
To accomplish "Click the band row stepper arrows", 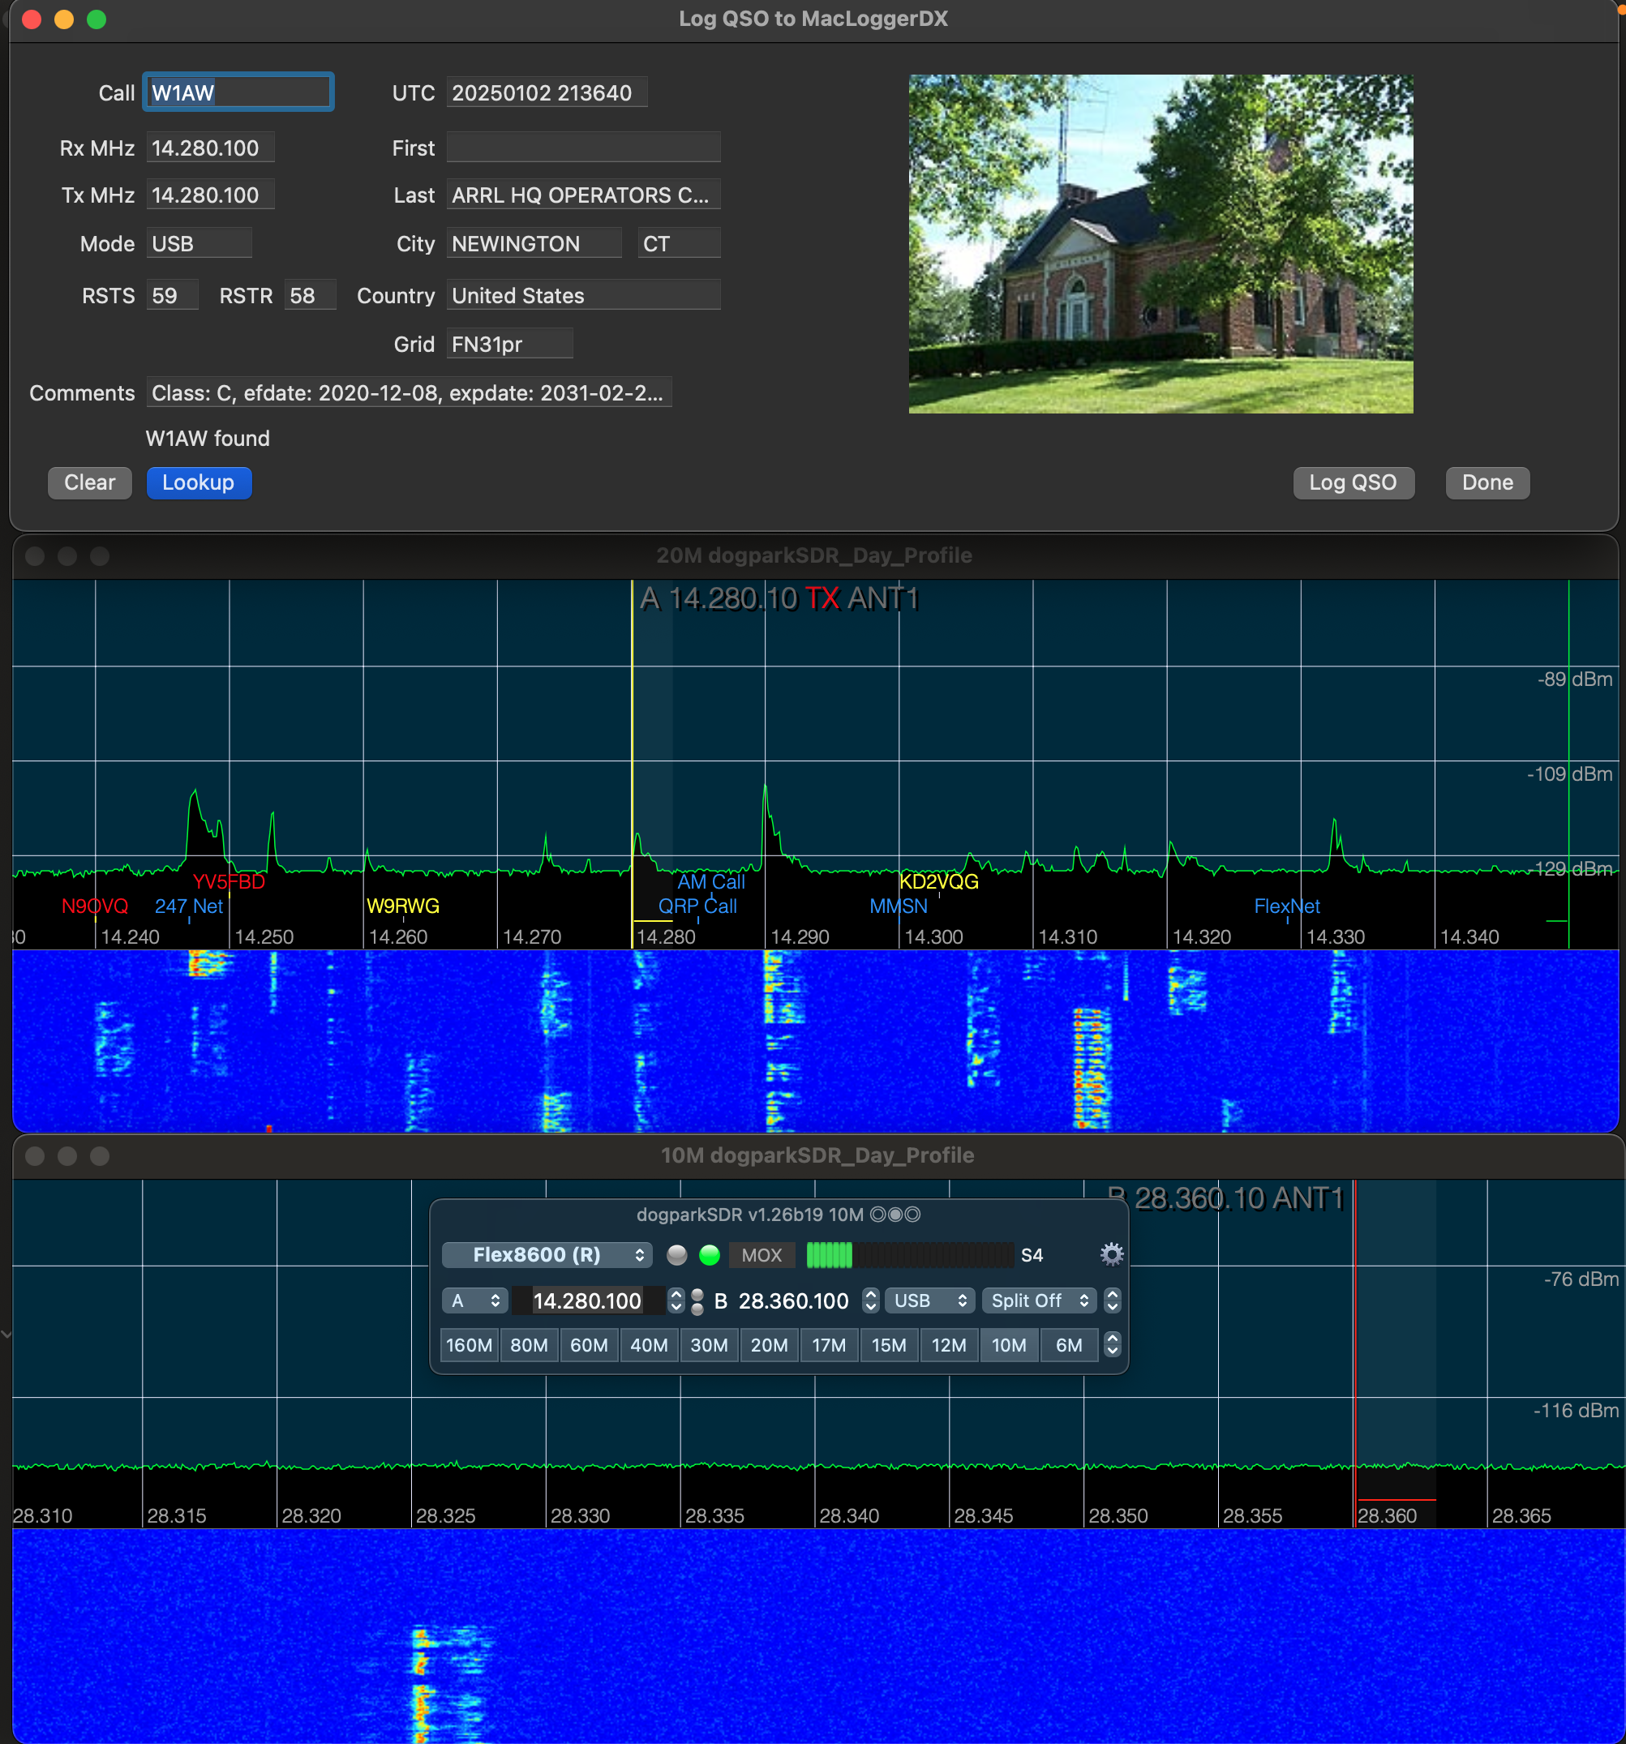I will click(1112, 1344).
